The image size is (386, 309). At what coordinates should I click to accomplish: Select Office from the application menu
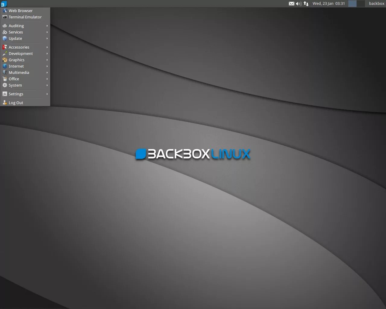click(14, 79)
